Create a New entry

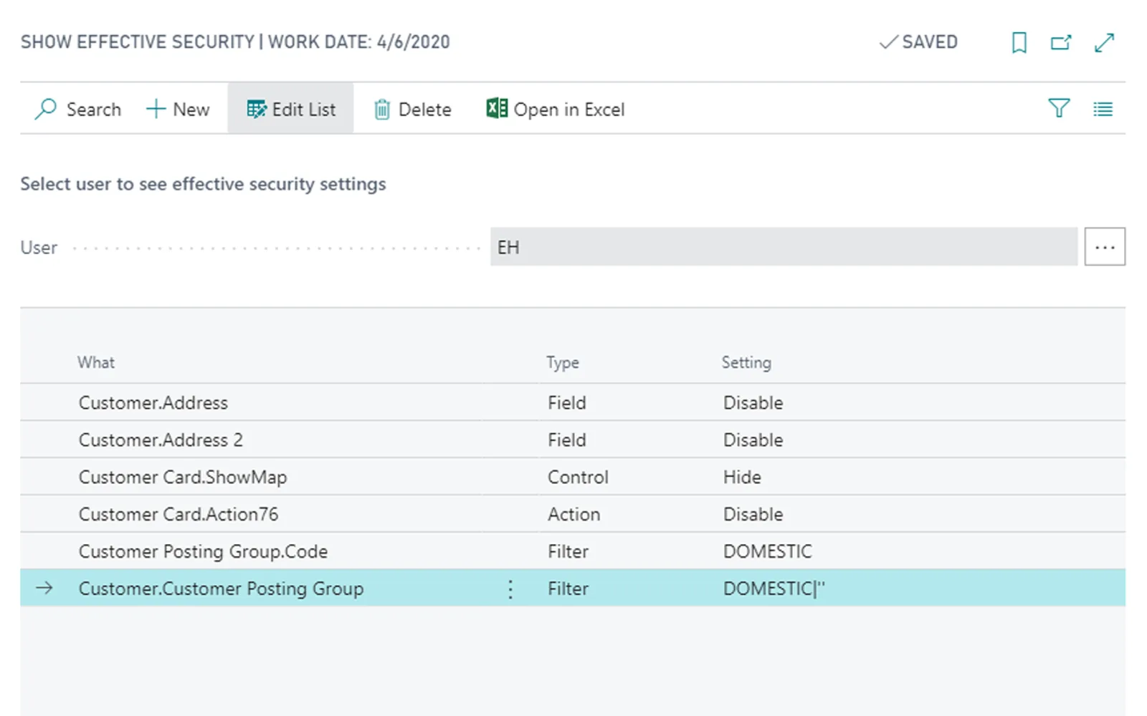pyautogui.click(x=178, y=109)
